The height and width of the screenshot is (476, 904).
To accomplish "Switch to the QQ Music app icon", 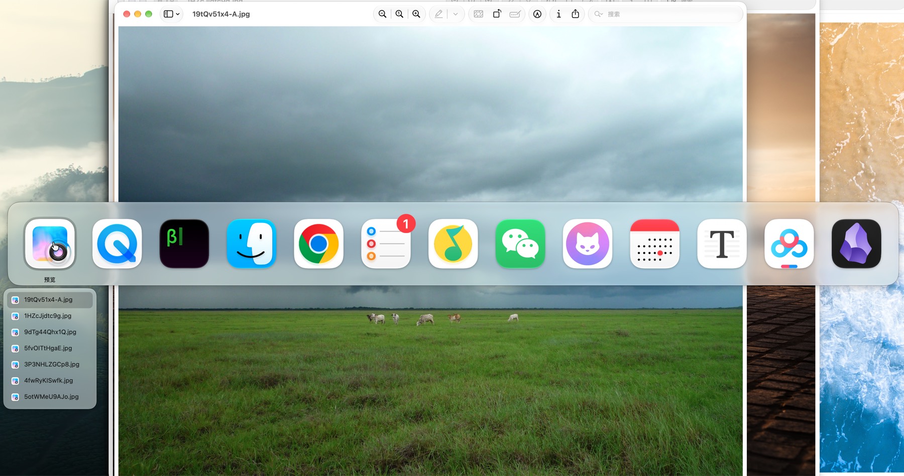I will (x=453, y=244).
